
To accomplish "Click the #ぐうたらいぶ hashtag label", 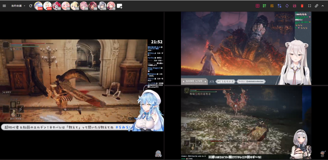I will point(225,81).
